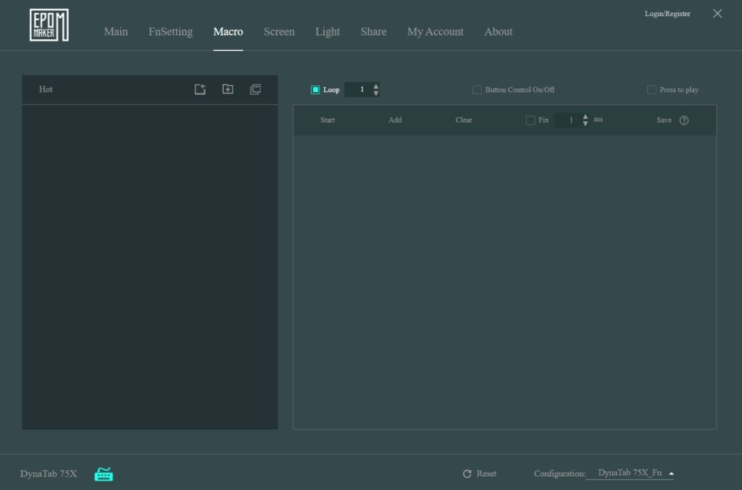Open the Configuration dropdown
The height and width of the screenshot is (490, 742).
coord(671,473)
